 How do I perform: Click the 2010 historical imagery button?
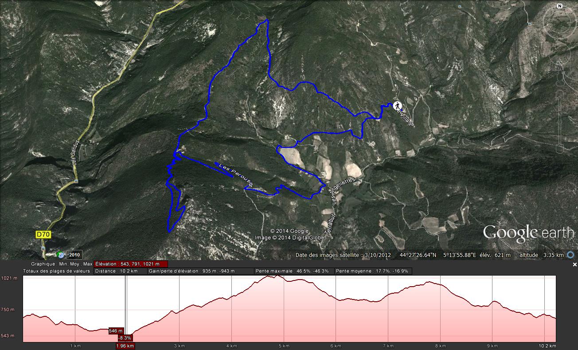pyautogui.click(x=74, y=255)
